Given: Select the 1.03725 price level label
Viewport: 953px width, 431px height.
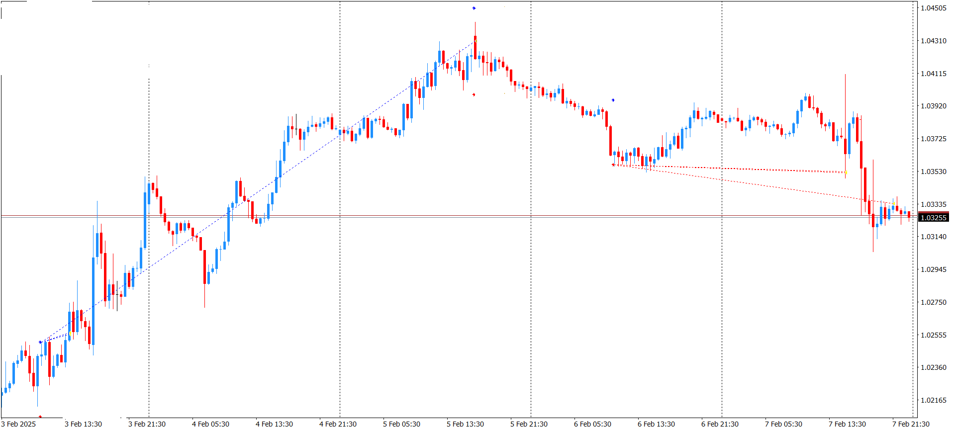Looking at the screenshot, I should (934, 139).
